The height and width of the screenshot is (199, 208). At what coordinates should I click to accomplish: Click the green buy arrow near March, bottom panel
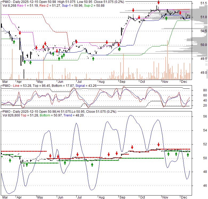(10, 160)
